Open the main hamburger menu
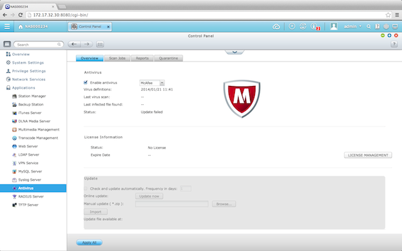This screenshot has width=402, height=251. [x=8, y=26]
